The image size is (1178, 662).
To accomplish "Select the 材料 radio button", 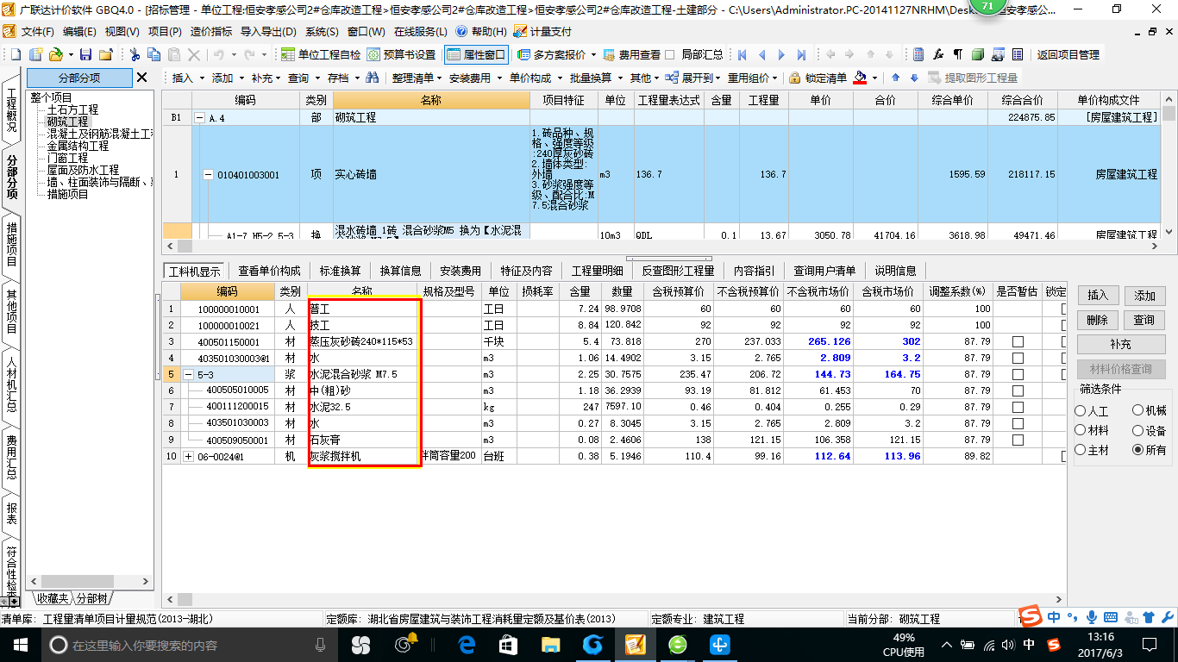I will tap(1081, 430).
